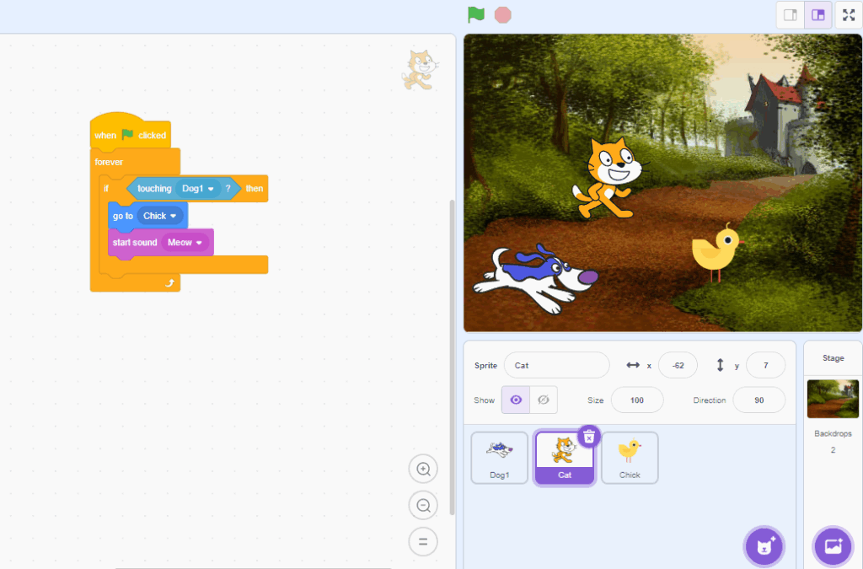Click the Backdrops count label
This screenshot has width=863, height=569.
coord(833,433)
